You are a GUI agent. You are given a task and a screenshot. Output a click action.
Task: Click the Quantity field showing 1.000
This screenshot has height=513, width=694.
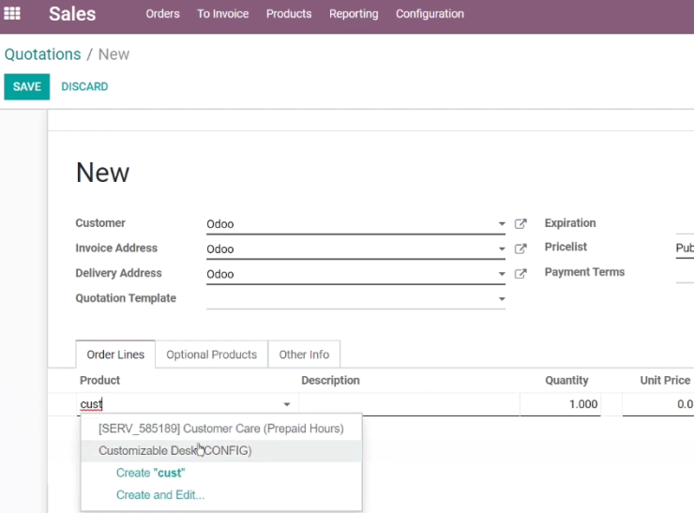[x=560, y=404]
